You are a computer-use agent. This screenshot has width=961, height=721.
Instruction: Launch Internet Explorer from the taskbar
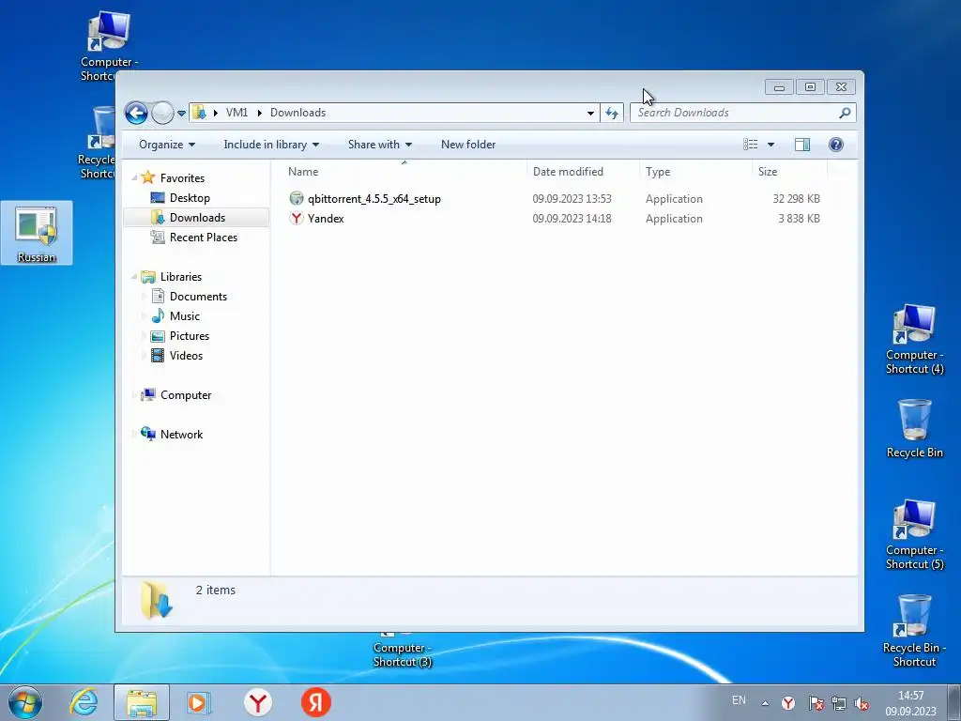pyautogui.click(x=84, y=702)
